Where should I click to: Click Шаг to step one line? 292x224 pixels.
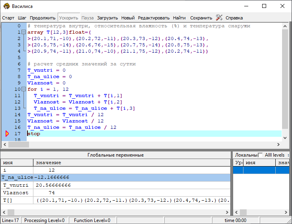22,18
